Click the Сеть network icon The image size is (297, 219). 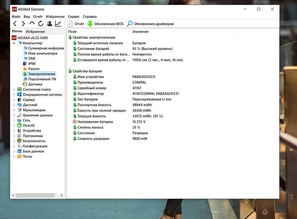[x=19, y=120]
